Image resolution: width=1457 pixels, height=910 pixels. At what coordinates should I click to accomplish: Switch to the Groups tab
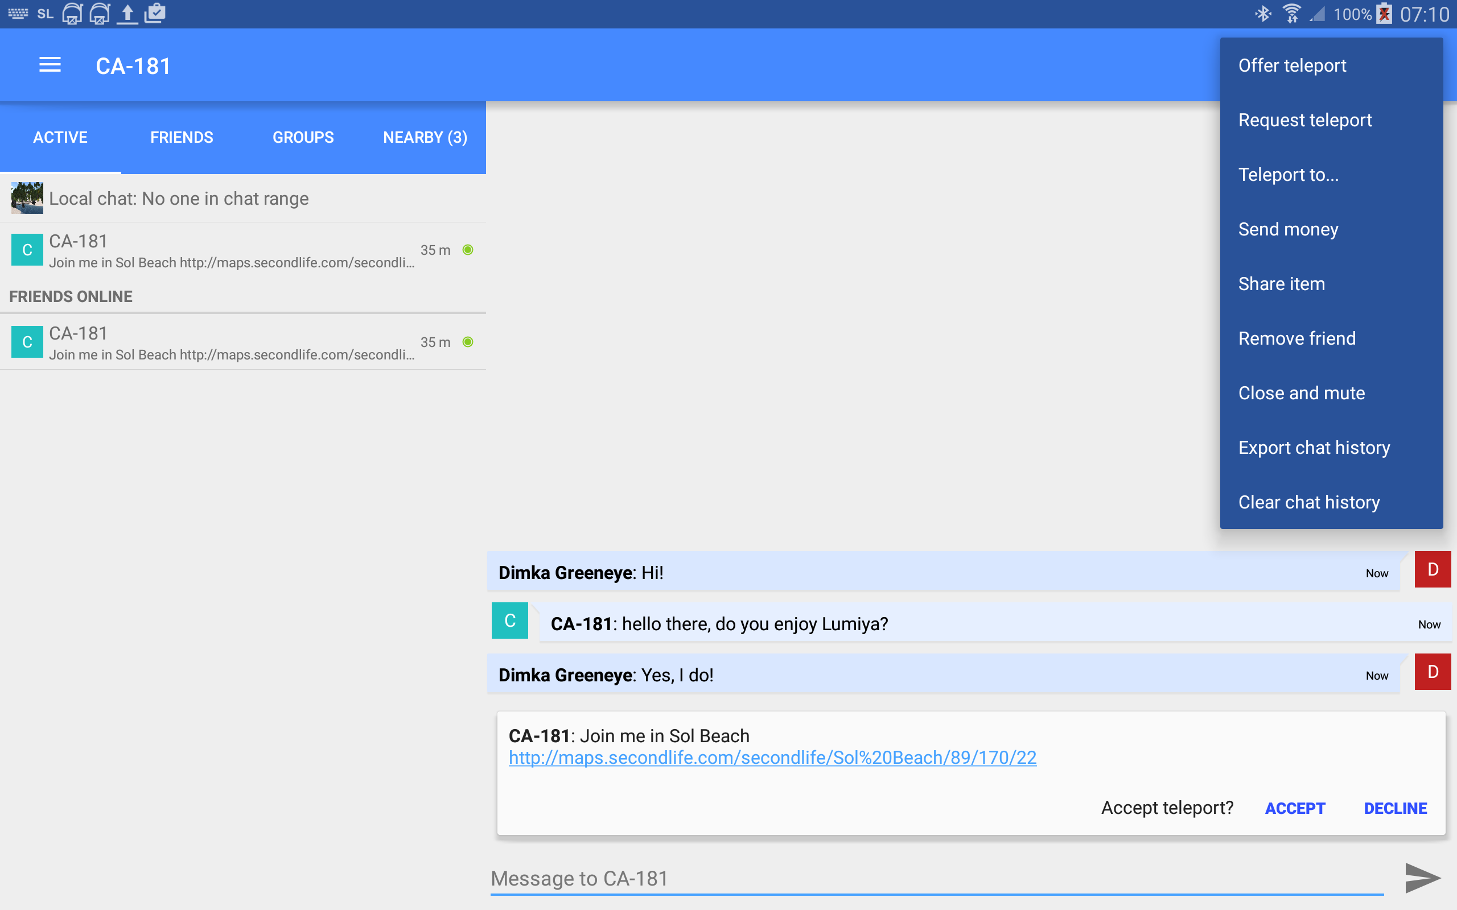[x=303, y=137]
